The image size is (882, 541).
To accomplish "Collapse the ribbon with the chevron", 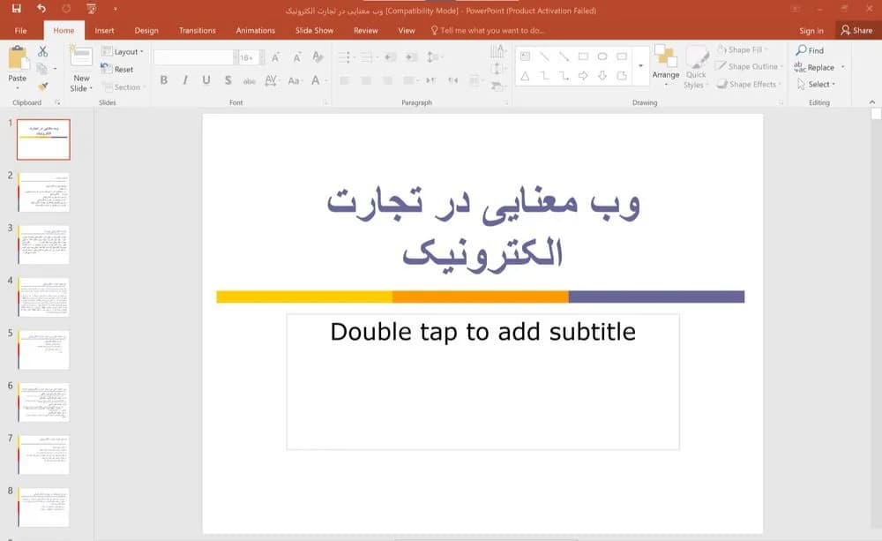I will [872, 101].
